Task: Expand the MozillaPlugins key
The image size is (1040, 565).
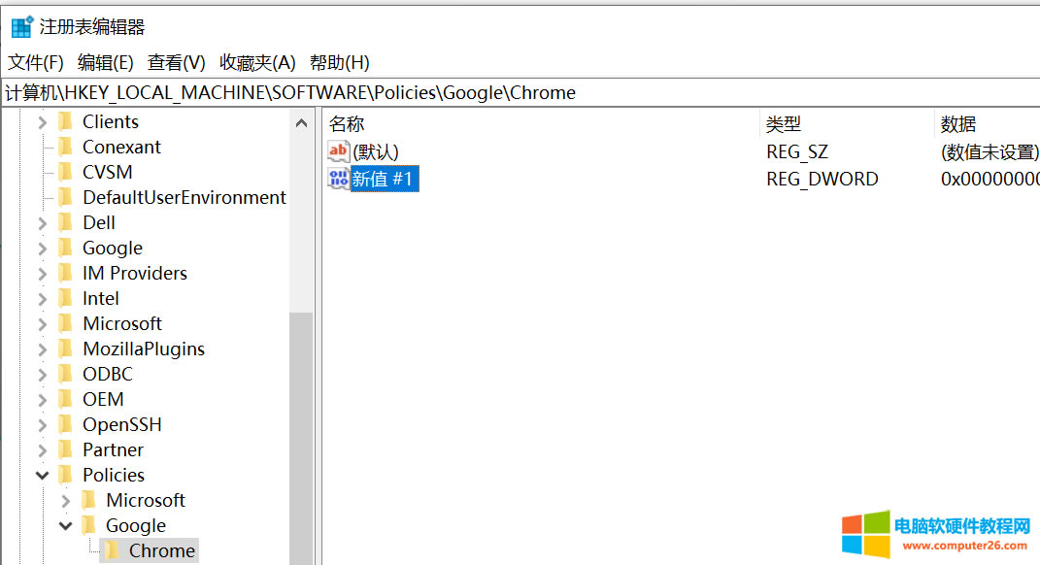Action: point(43,349)
